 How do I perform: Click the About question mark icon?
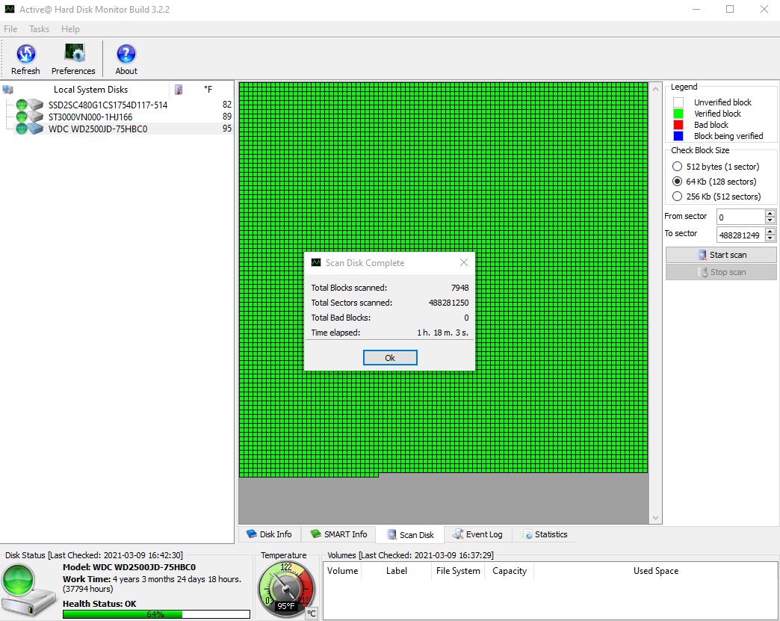point(126,58)
